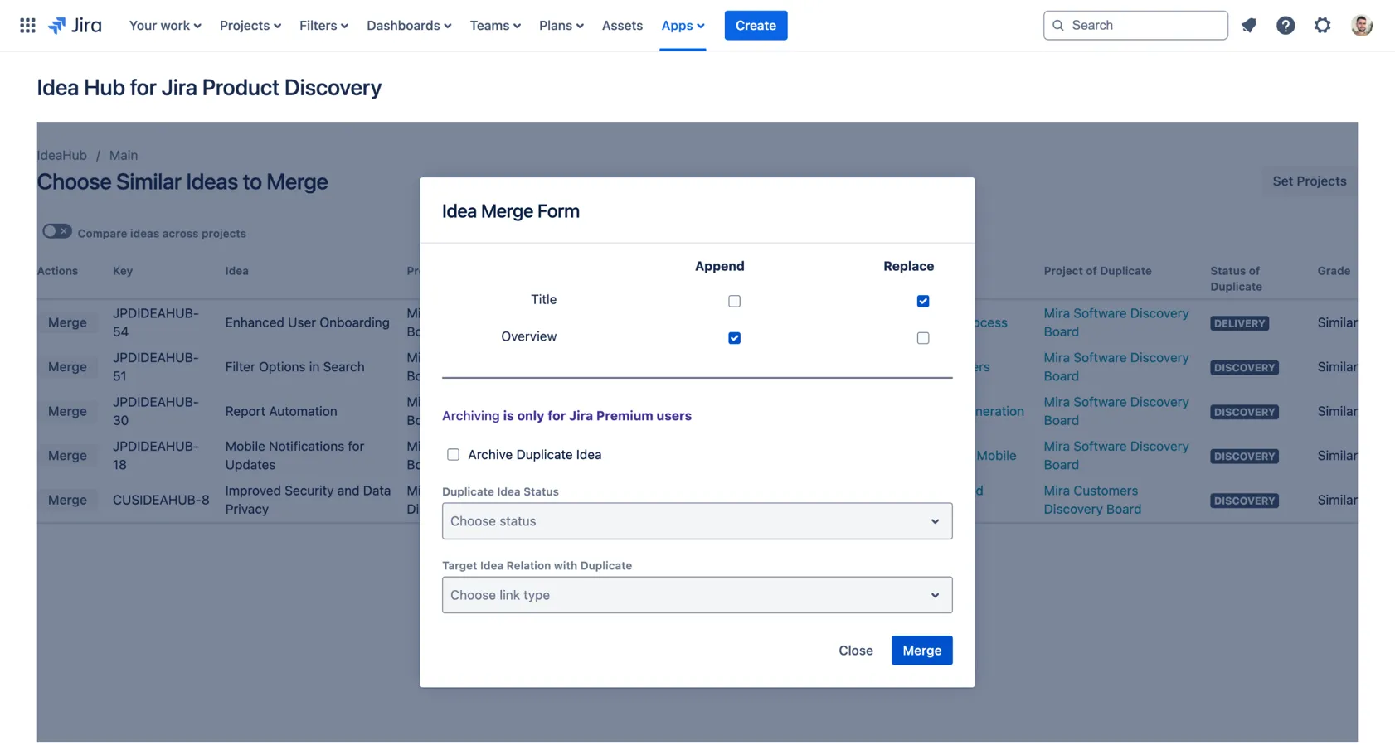Open the Duplicate Idea Status dropdown
The image size is (1395, 745).
[x=697, y=521]
